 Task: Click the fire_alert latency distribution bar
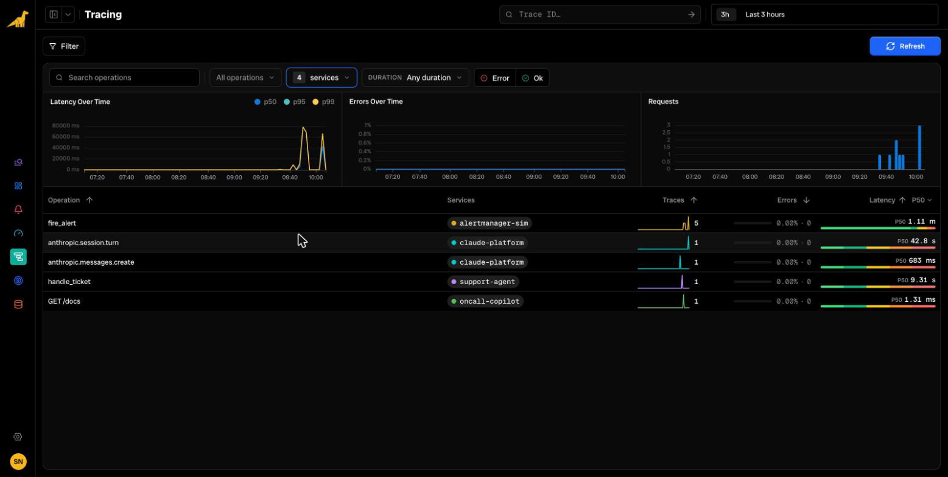[x=878, y=228]
